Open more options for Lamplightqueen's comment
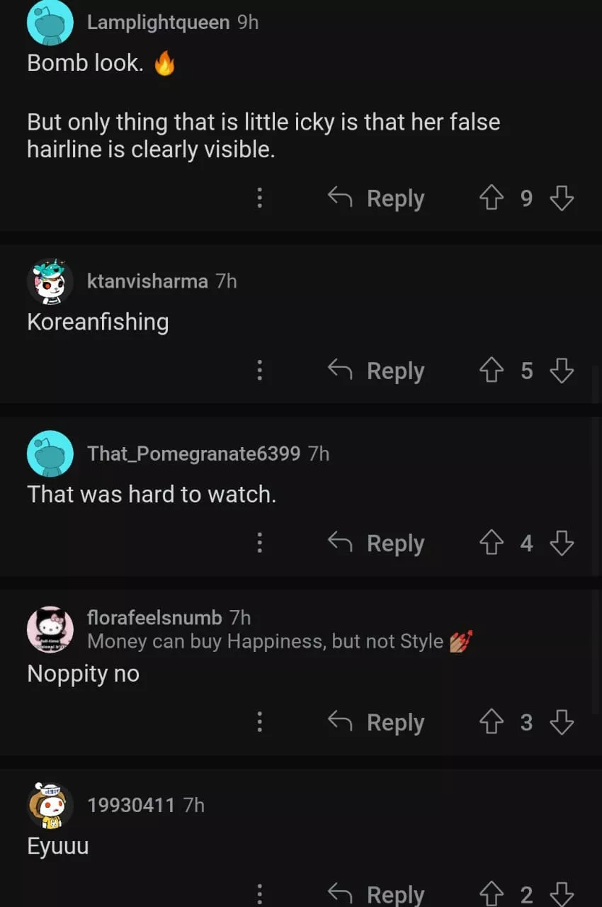The image size is (602, 907). point(259,198)
